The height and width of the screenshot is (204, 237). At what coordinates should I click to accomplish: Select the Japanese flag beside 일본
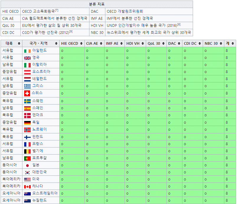click(x=27, y=165)
